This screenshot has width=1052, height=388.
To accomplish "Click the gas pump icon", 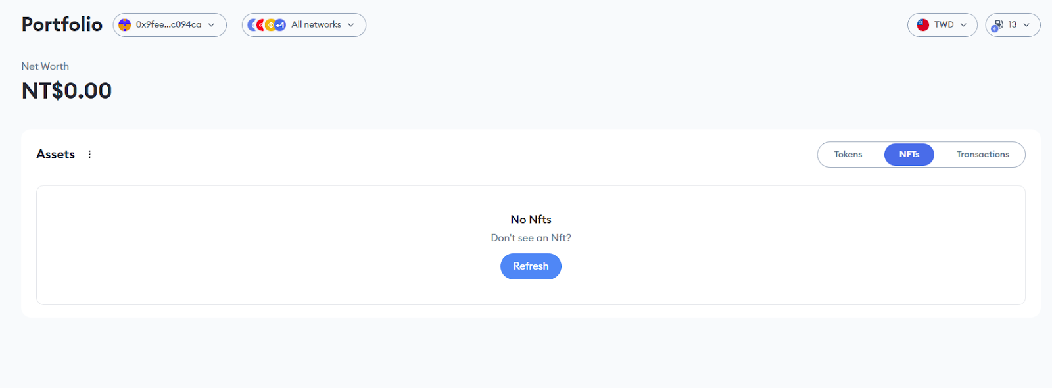I will click(x=999, y=24).
